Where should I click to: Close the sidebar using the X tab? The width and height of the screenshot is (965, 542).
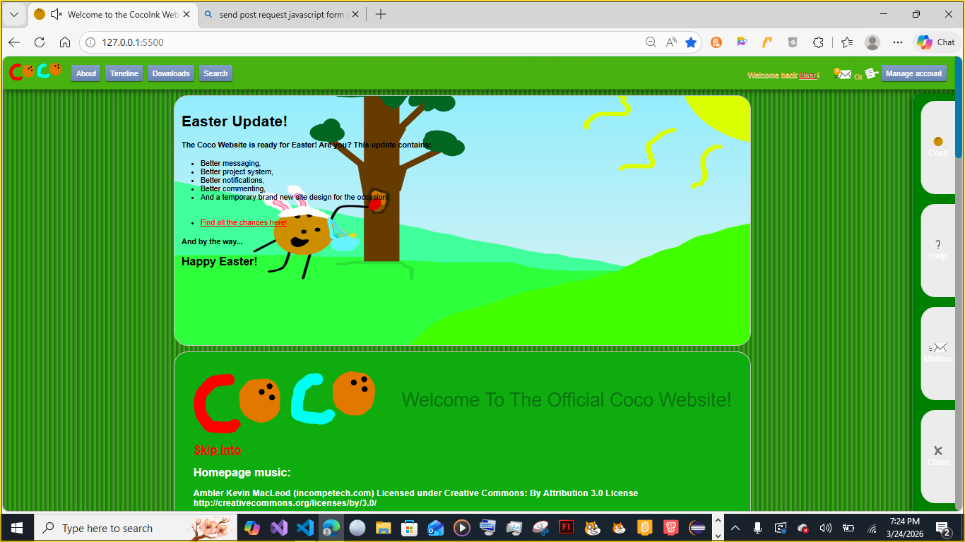pos(937,455)
